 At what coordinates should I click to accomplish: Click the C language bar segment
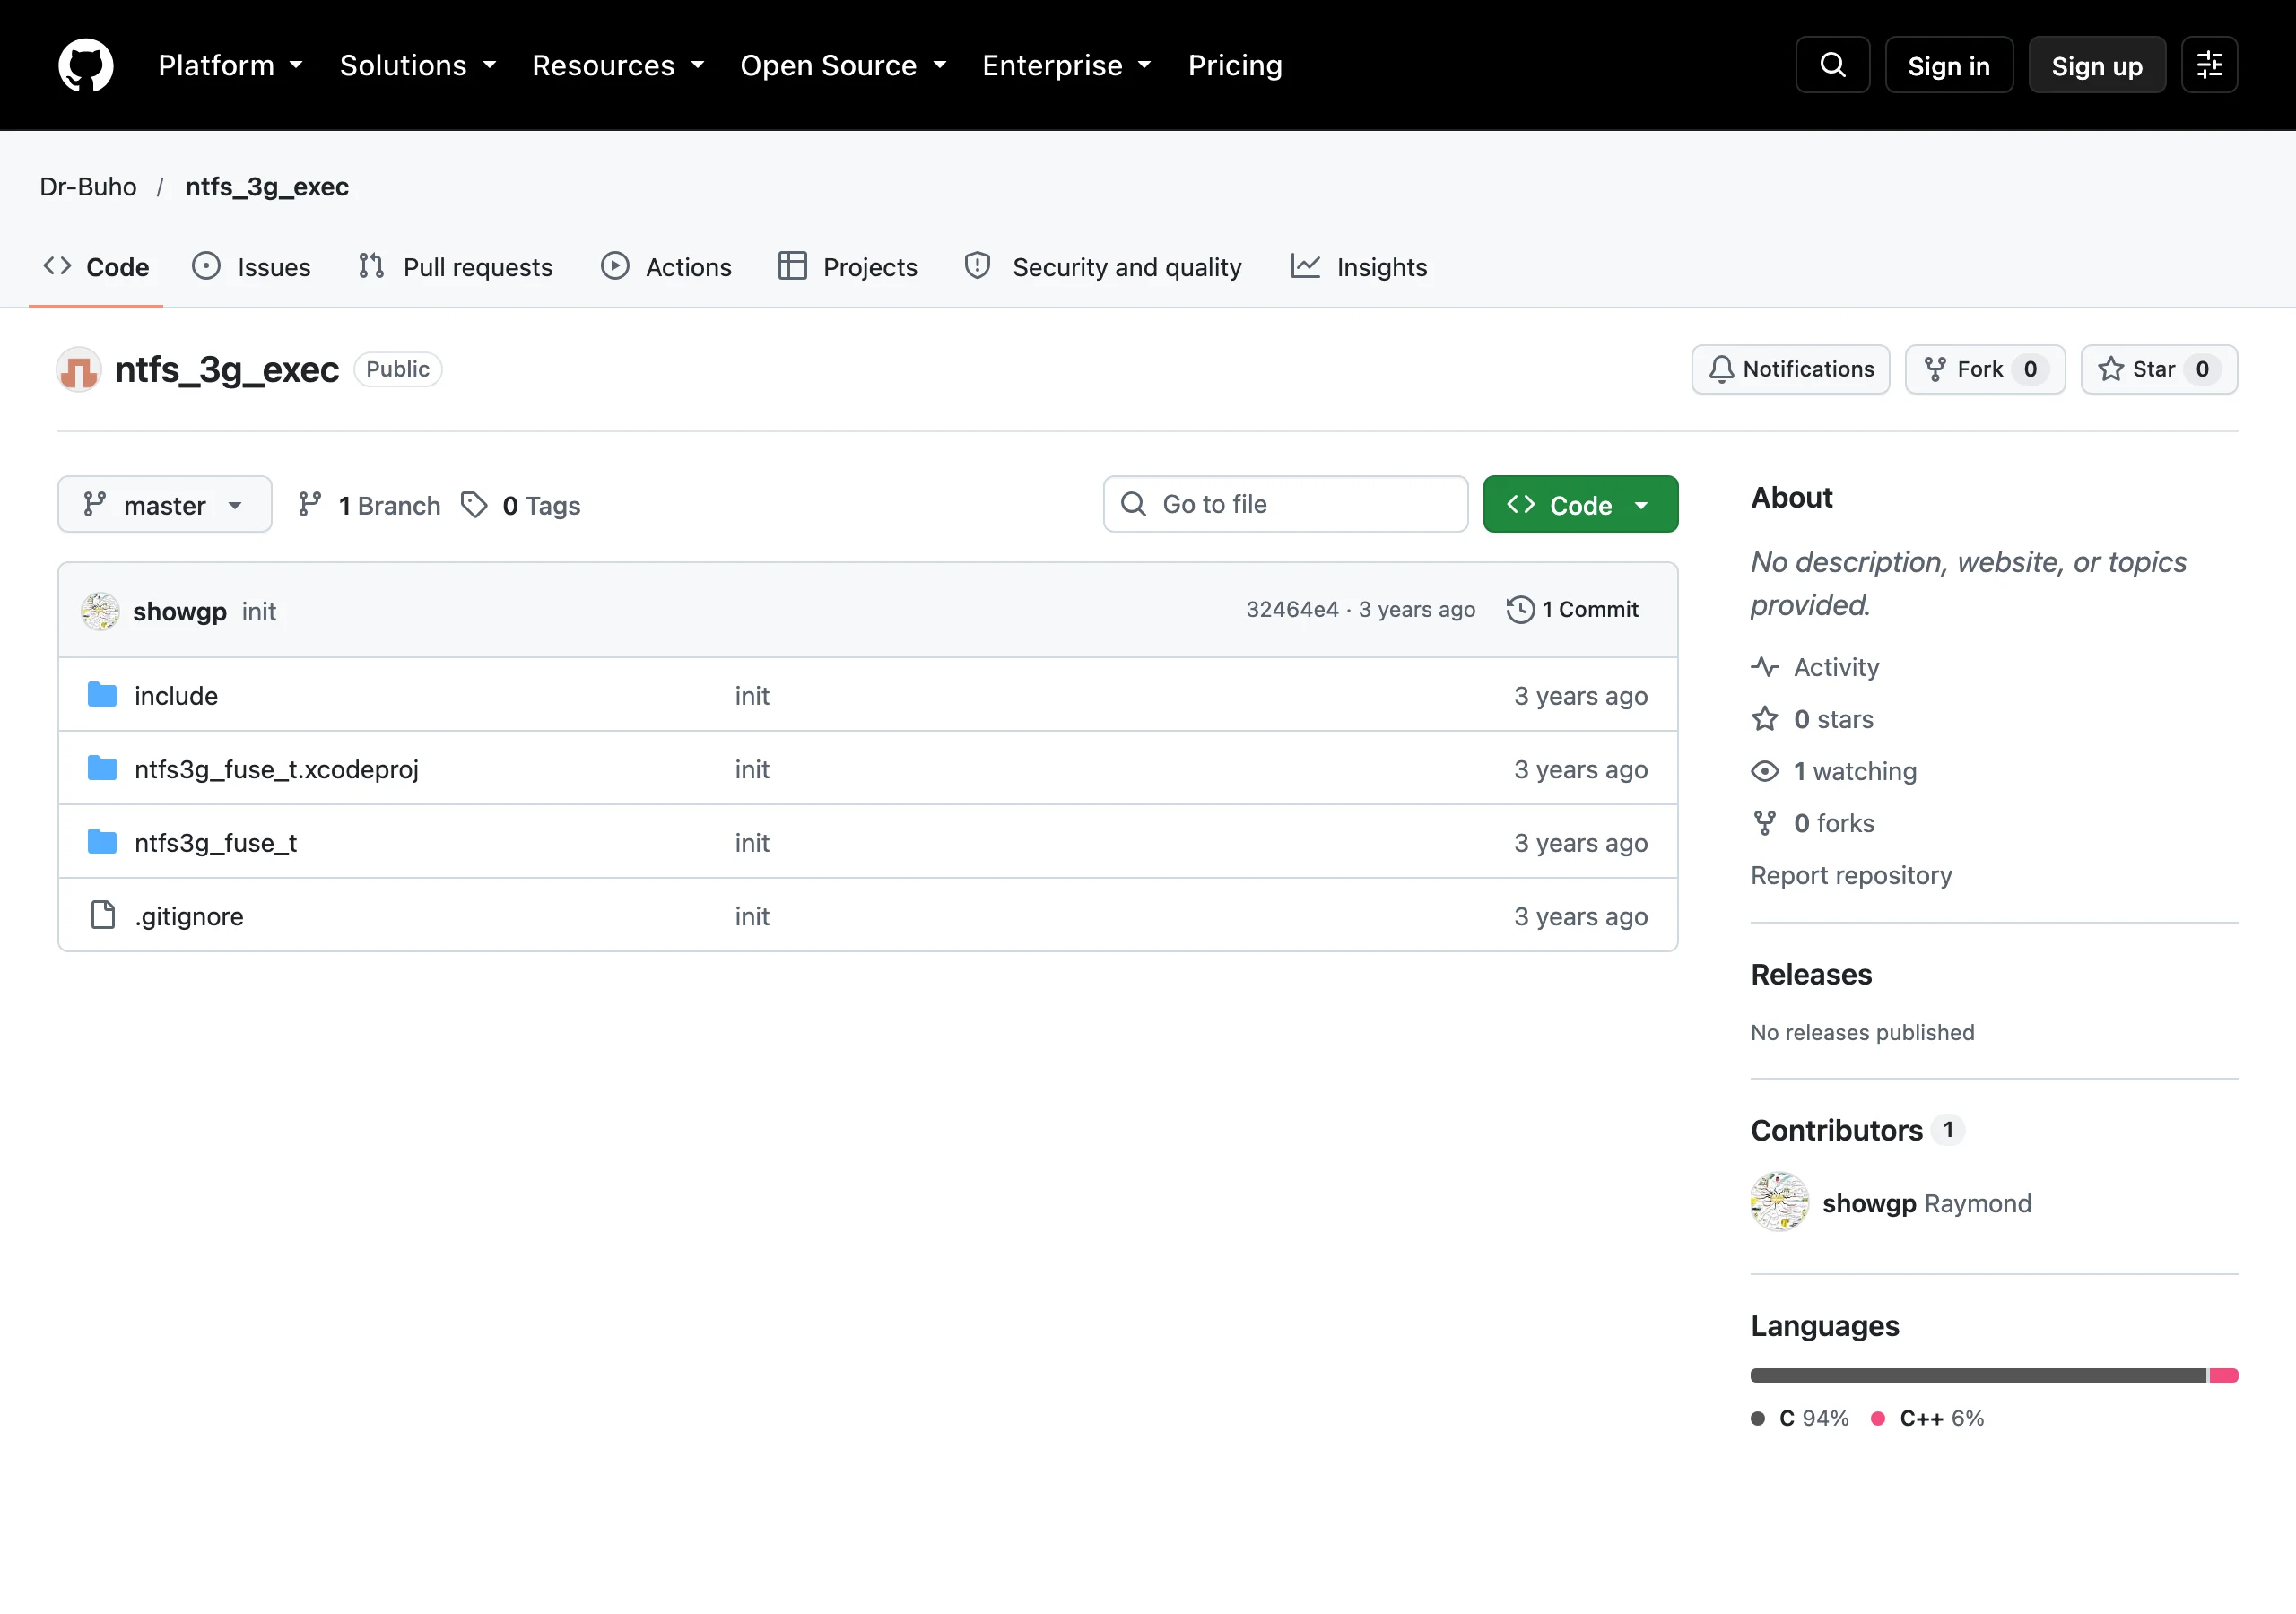click(1978, 1376)
